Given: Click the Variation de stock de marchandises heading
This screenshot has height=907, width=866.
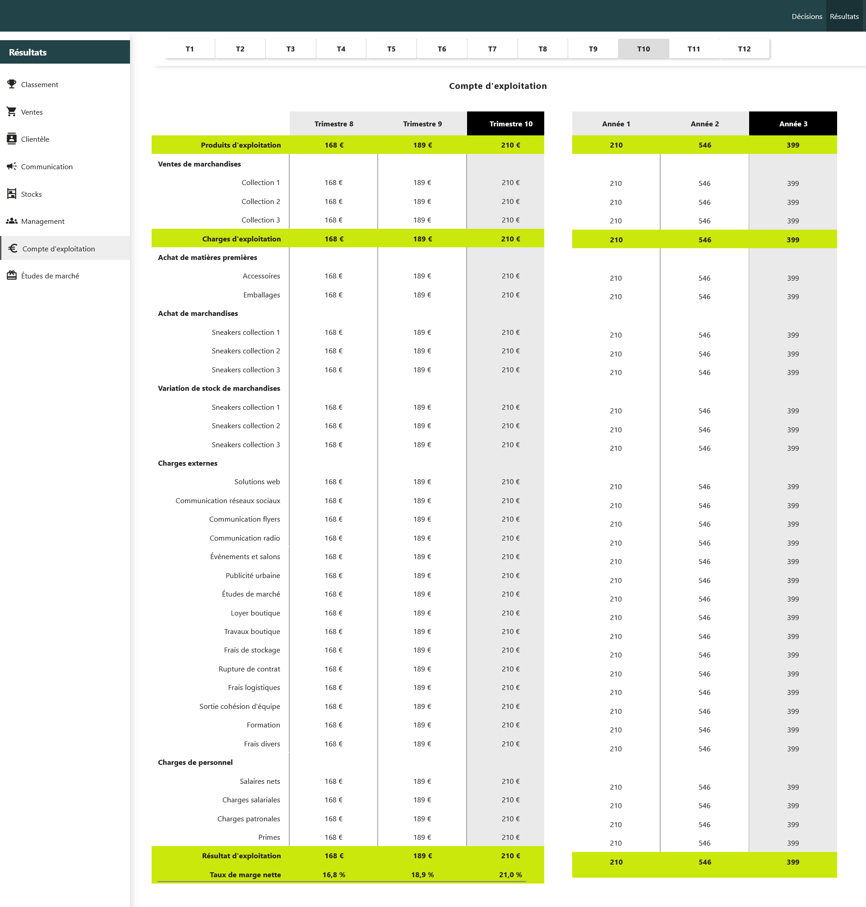Looking at the screenshot, I should pos(219,388).
